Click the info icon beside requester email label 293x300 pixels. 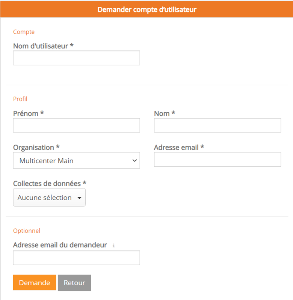click(113, 246)
